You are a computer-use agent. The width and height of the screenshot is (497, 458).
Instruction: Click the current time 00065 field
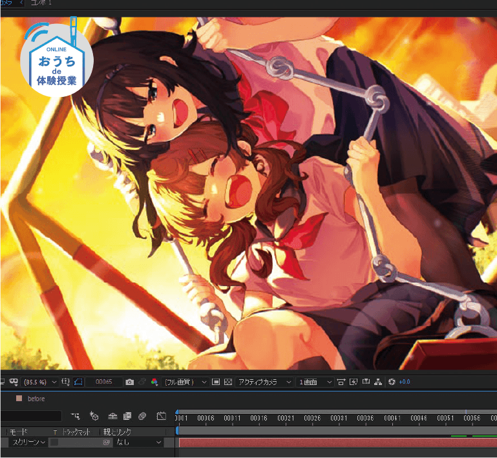103,382
